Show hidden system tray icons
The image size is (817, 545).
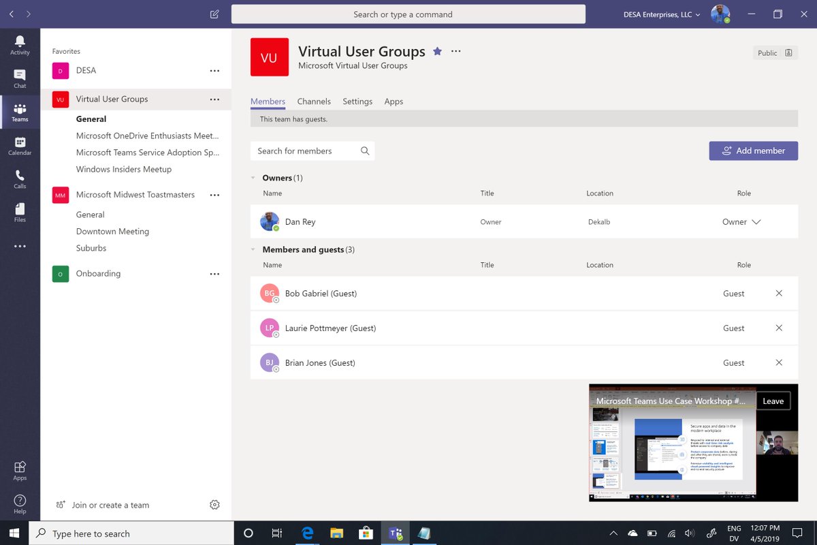(x=613, y=533)
